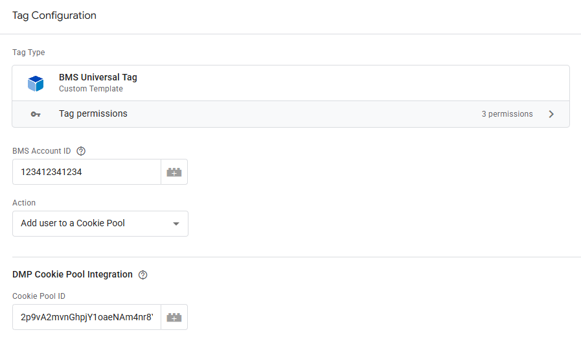The height and width of the screenshot is (341, 581).
Task: Click the 'Custom Template' subtitle
Action: pos(91,89)
